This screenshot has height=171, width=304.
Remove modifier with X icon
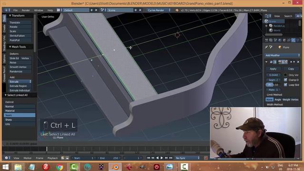[298, 62]
